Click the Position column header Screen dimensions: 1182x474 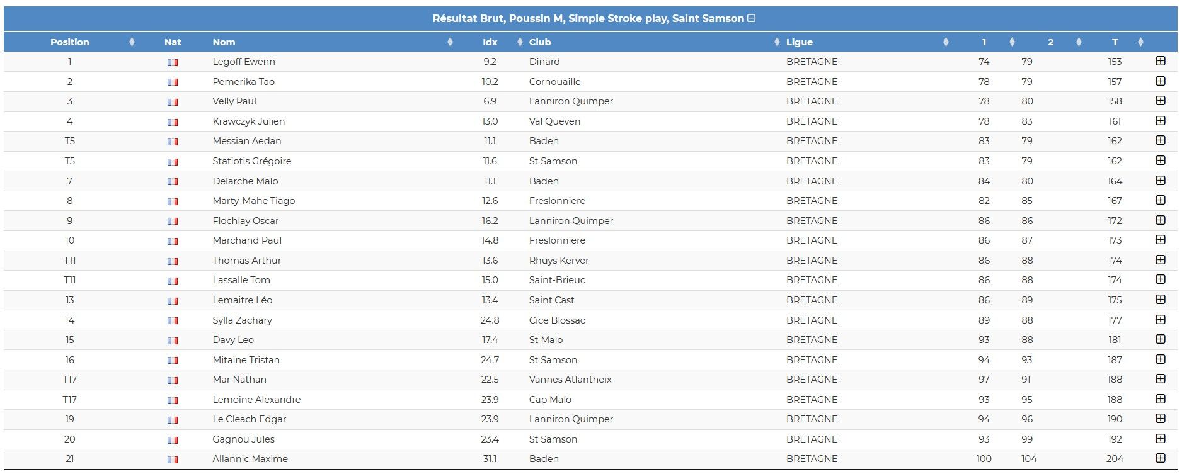point(70,42)
